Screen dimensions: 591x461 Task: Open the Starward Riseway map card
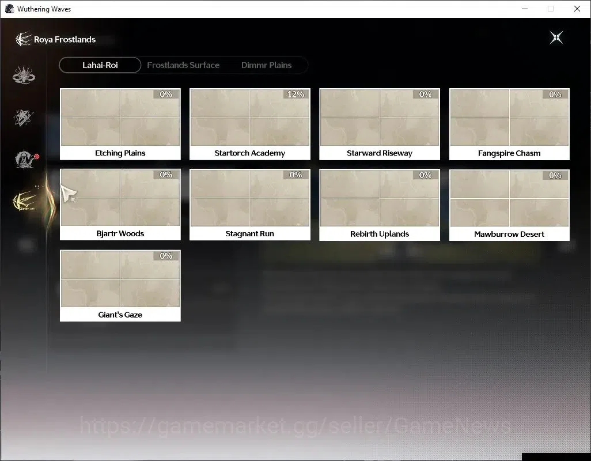click(x=380, y=124)
